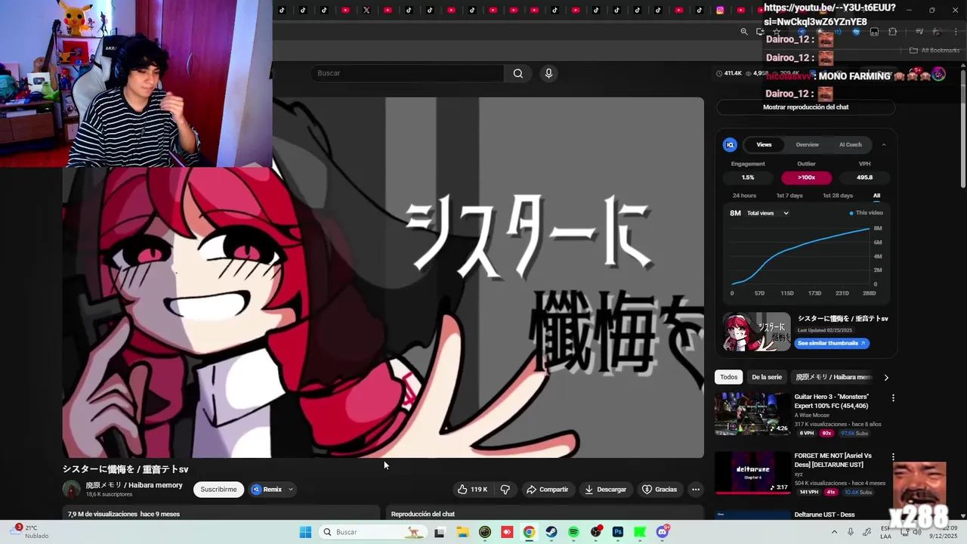Switch to the AI Coach tab
Image resolution: width=967 pixels, height=544 pixels.
(x=850, y=144)
